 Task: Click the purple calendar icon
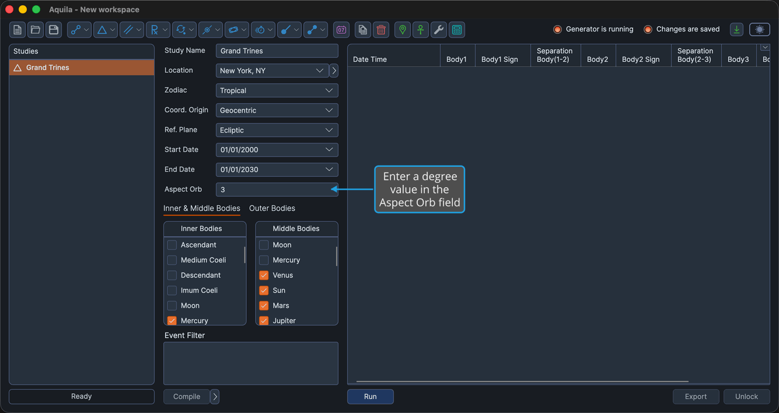[341, 30]
